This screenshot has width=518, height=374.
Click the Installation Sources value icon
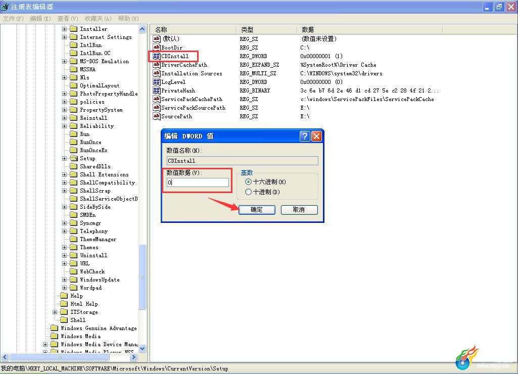coord(157,73)
